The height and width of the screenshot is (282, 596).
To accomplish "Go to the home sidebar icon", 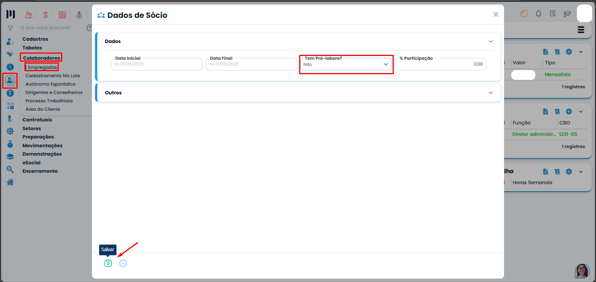I will (x=10, y=182).
